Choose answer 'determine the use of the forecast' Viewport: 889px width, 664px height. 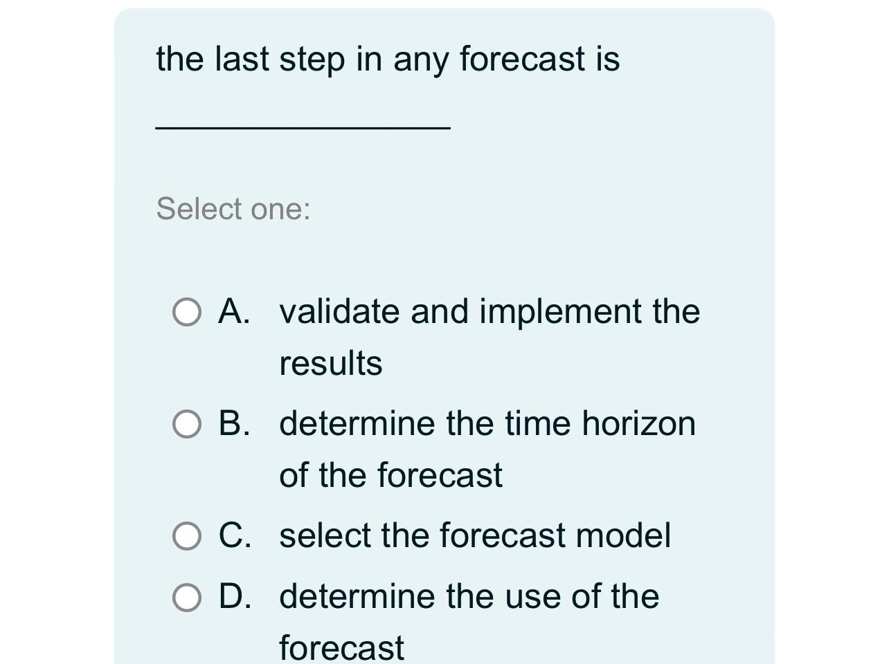pyautogui.click(x=469, y=596)
